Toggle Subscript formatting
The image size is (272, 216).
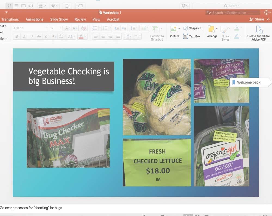tap(54, 36)
